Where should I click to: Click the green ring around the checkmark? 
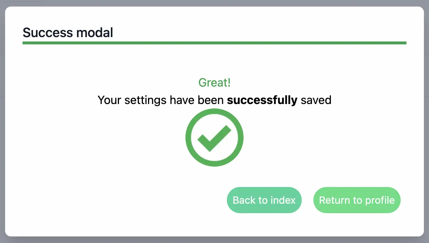(188, 138)
